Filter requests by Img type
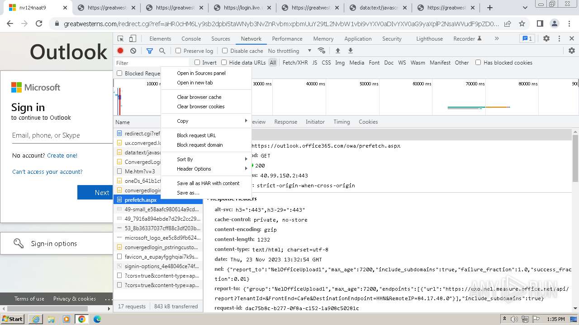This screenshot has height=325, width=579. tap(340, 63)
